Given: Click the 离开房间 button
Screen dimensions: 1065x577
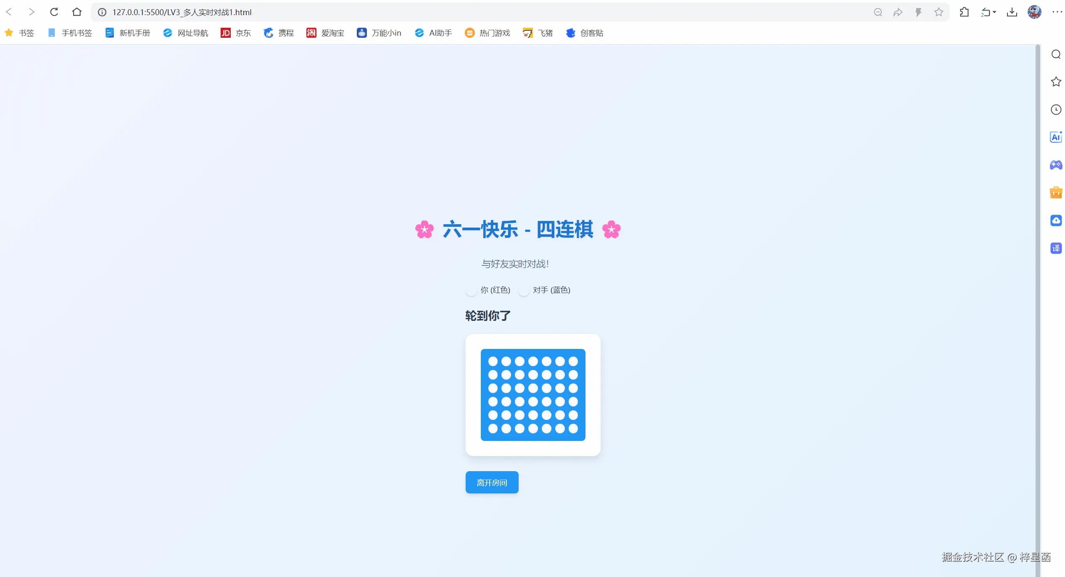Looking at the screenshot, I should (x=491, y=482).
